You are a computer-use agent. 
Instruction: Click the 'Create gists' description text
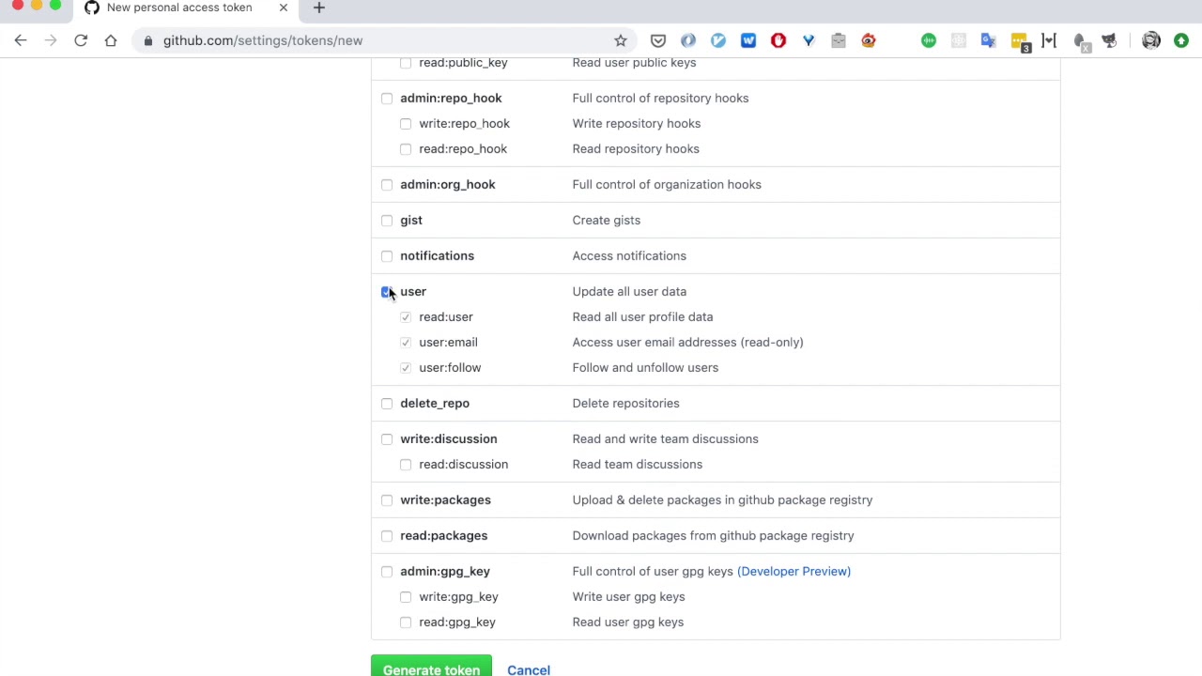click(x=607, y=220)
